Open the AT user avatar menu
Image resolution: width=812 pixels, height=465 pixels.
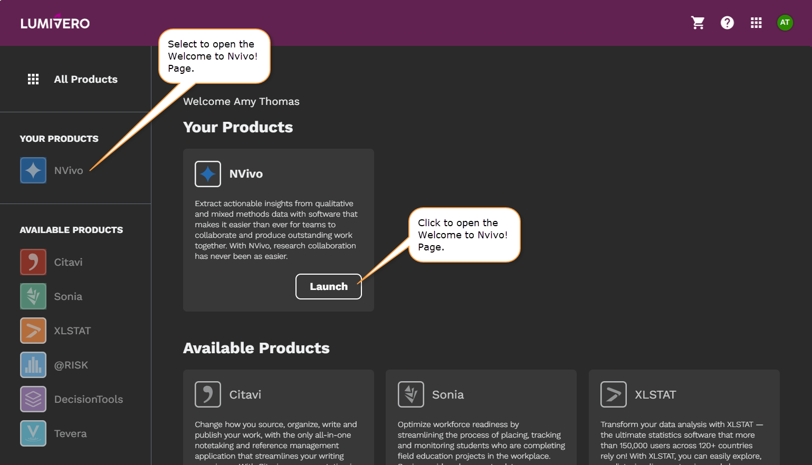pos(785,23)
